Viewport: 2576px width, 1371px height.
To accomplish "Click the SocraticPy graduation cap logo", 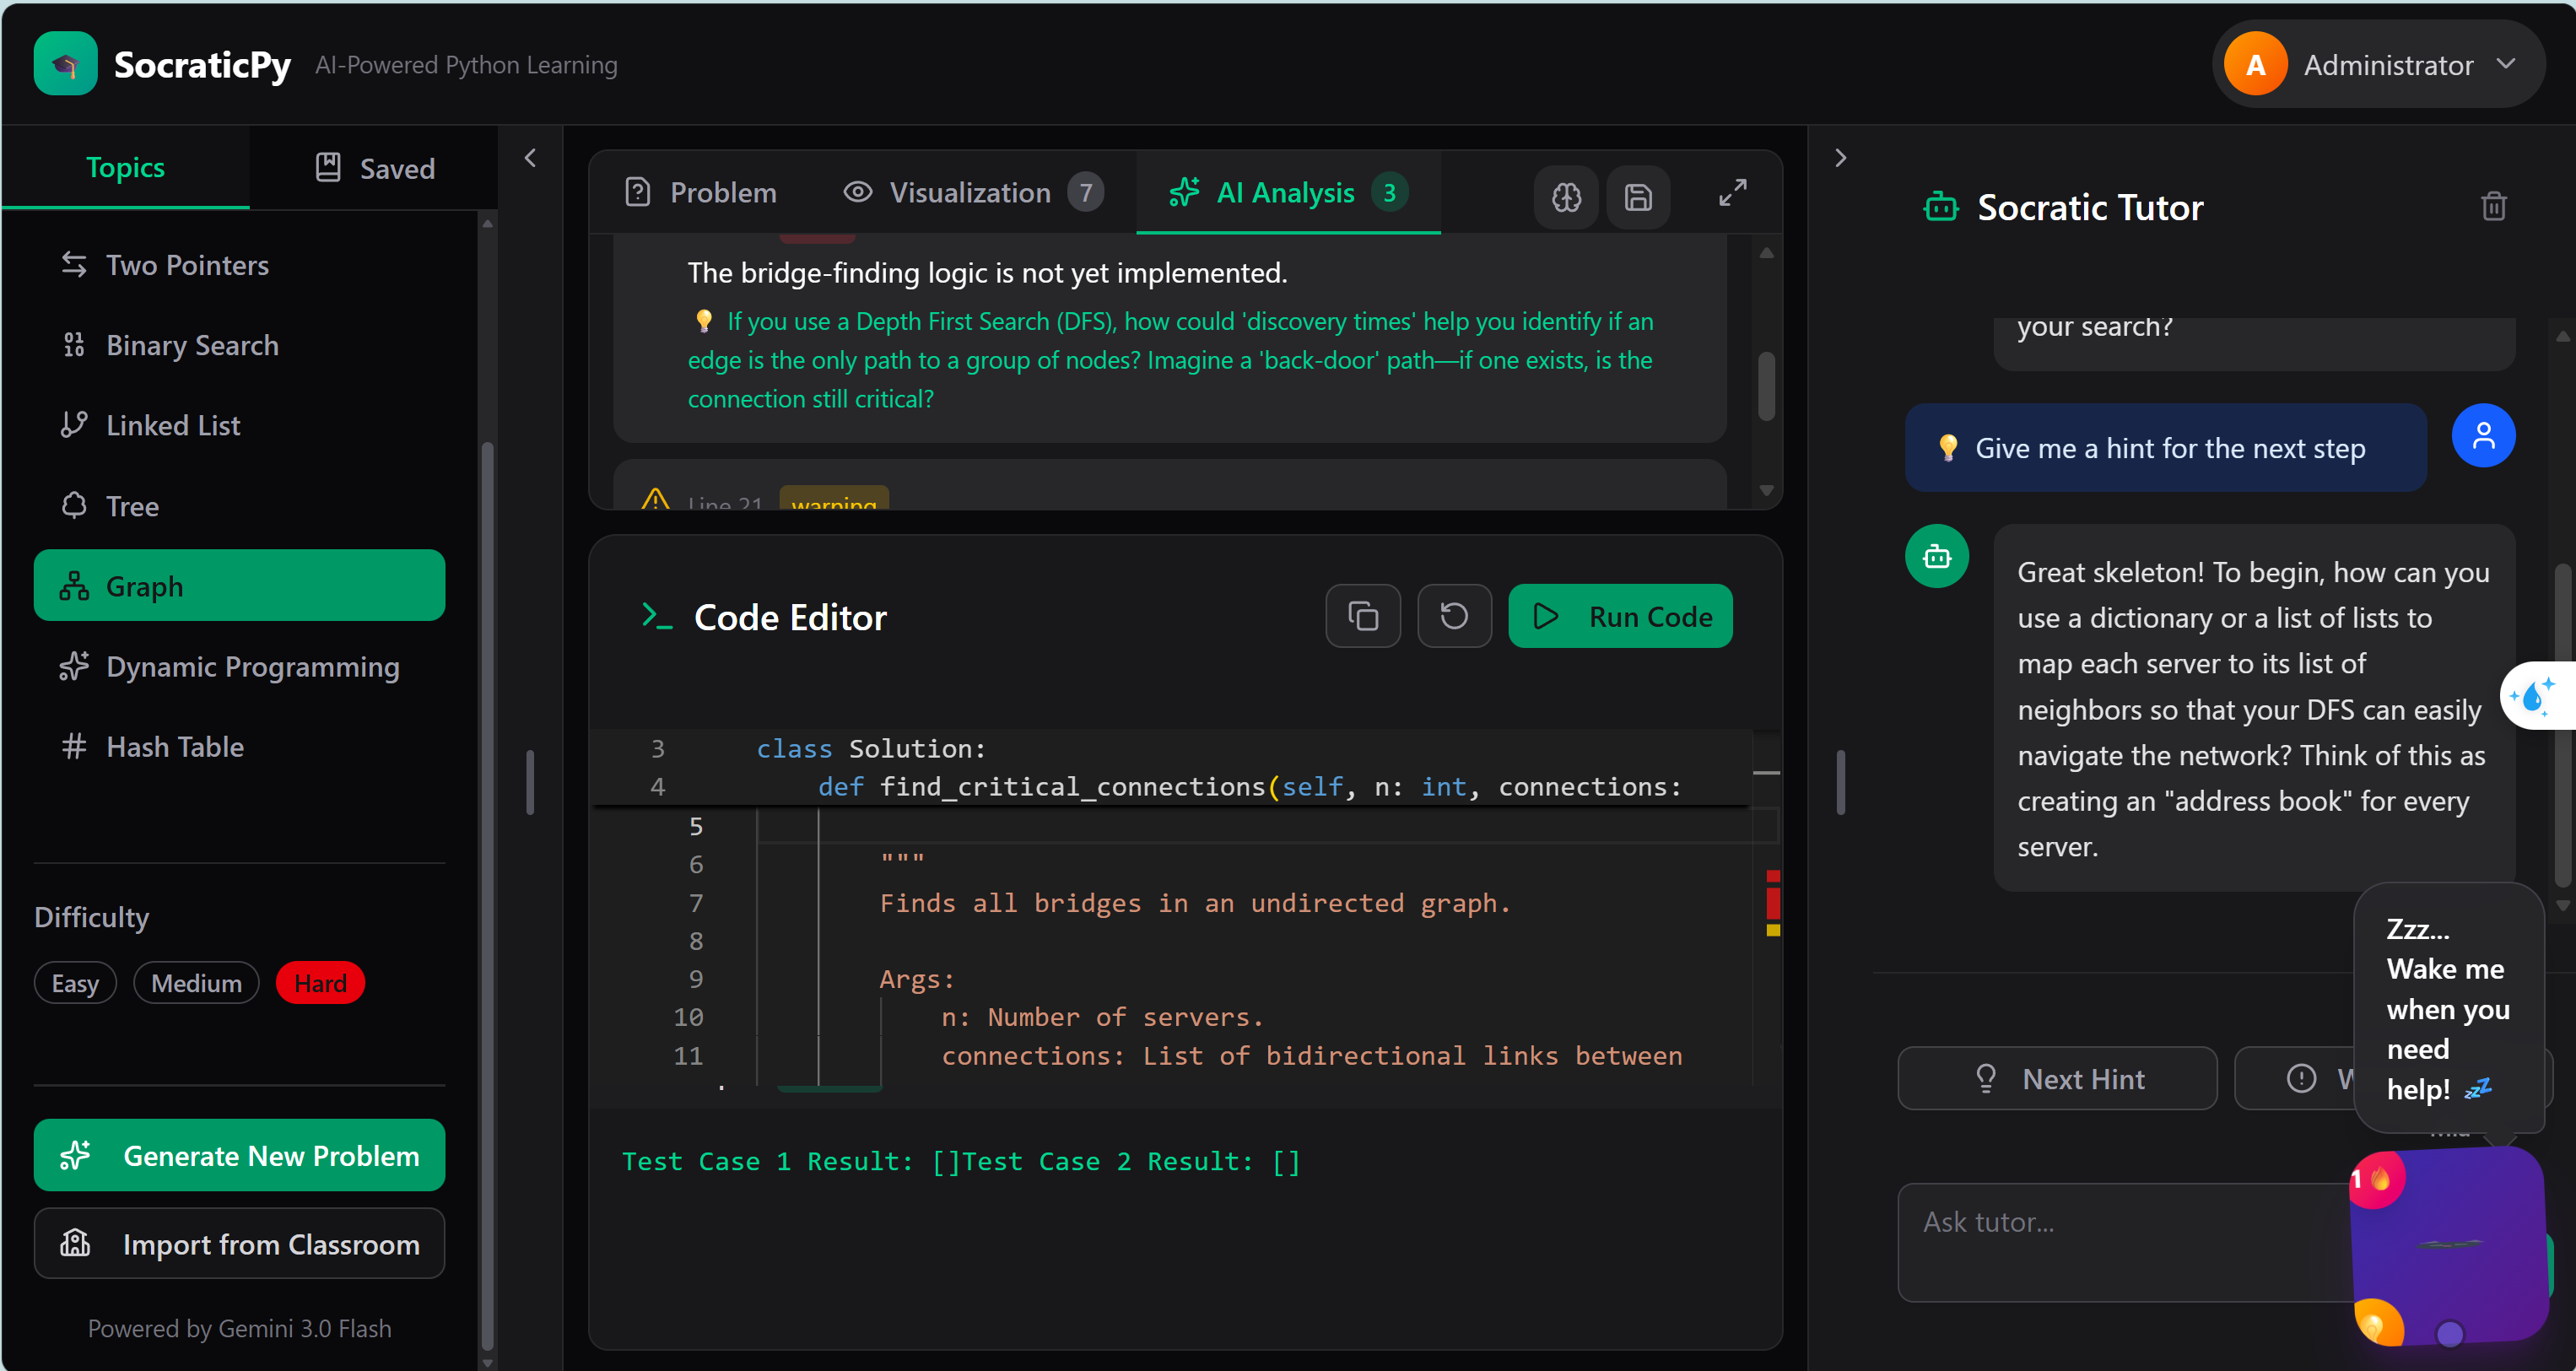I will coord(65,64).
